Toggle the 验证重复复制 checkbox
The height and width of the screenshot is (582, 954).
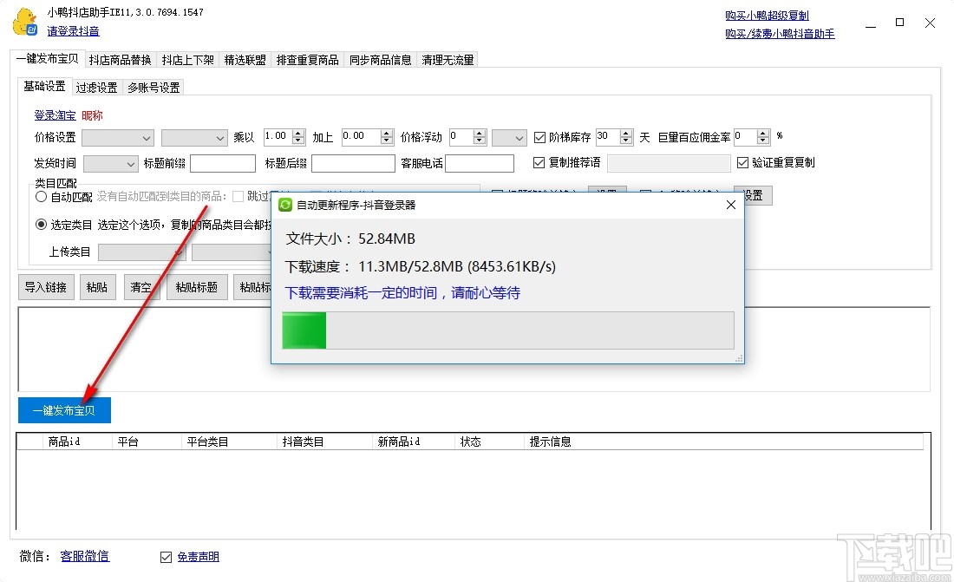[x=742, y=162]
